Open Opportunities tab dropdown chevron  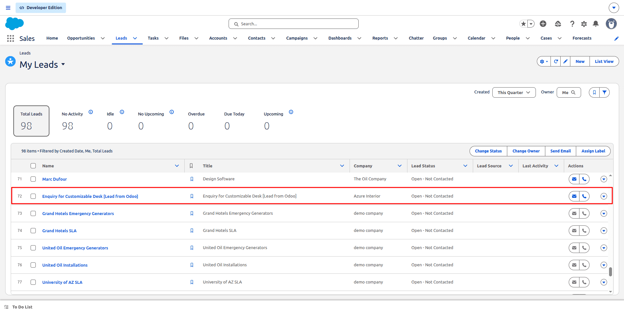(x=103, y=38)
